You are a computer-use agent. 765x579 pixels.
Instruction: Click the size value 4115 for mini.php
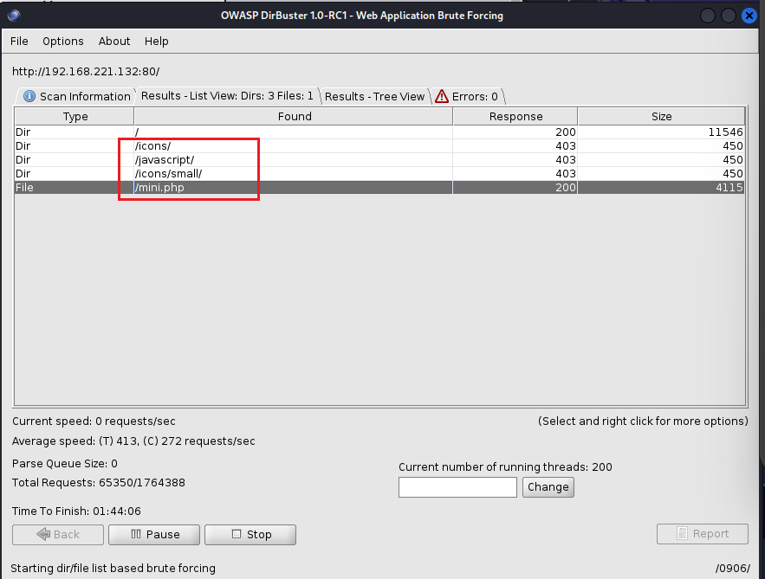(x=729, y=188)
